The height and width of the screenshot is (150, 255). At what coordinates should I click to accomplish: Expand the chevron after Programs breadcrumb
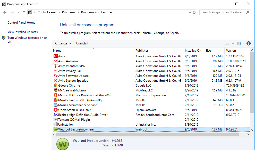click(78, 12)
